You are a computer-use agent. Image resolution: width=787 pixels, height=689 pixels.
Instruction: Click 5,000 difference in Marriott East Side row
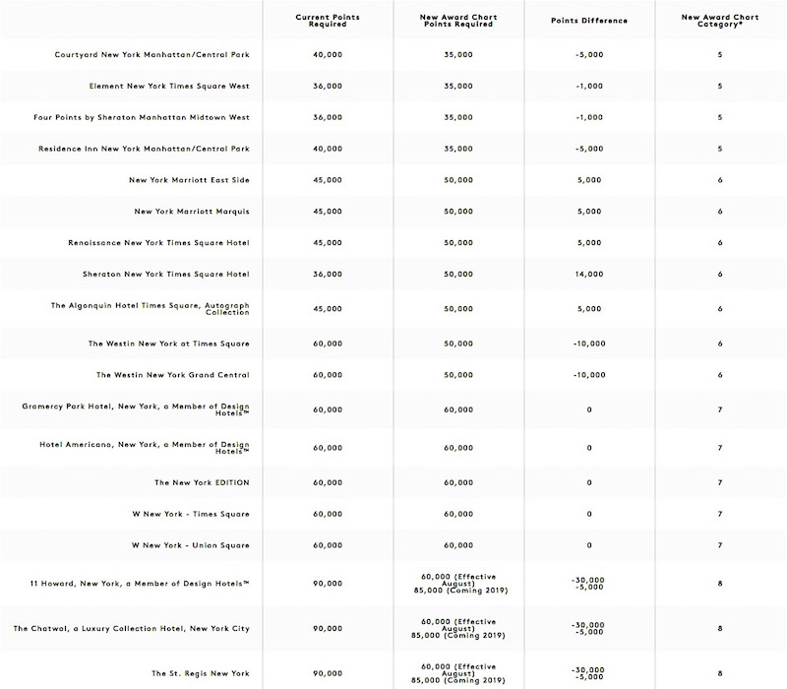click(589, 180)
